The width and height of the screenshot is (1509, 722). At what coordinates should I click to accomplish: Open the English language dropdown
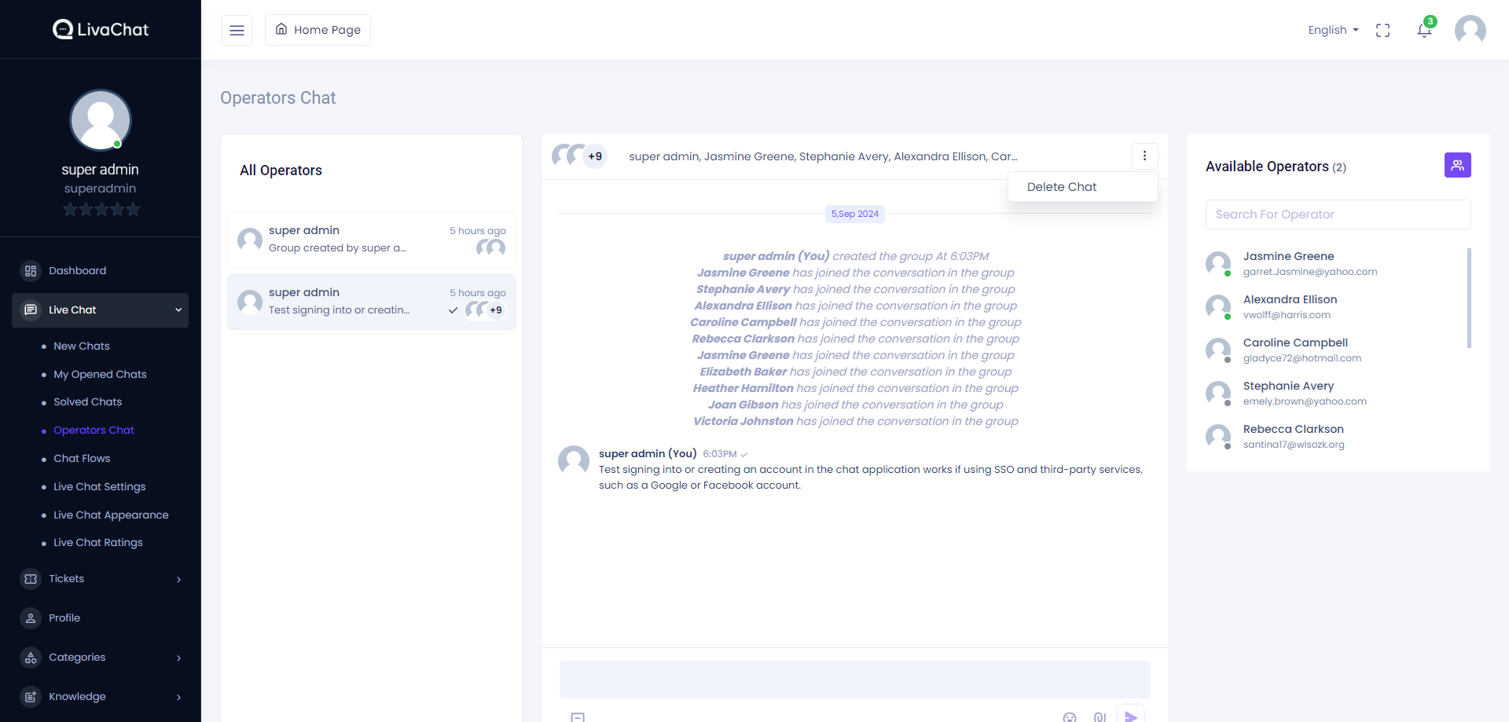[1333, 30]
